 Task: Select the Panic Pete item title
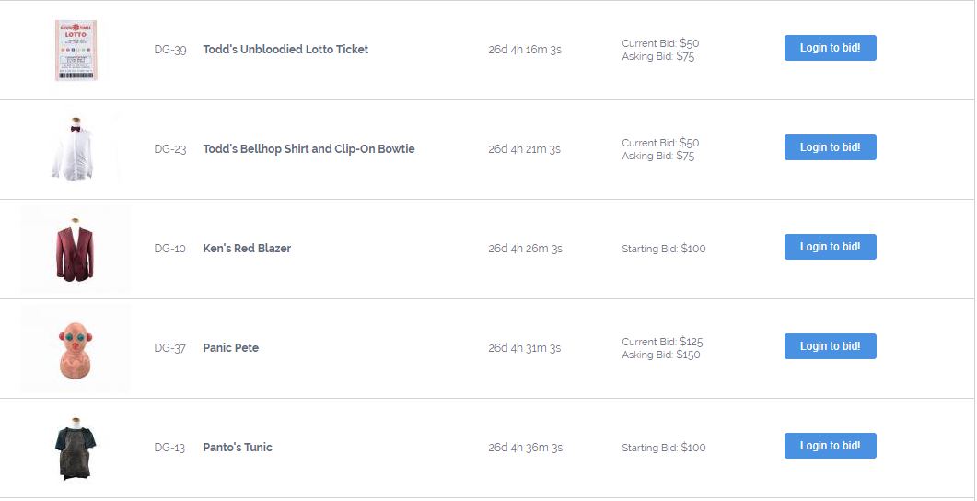tap(231, 348)
